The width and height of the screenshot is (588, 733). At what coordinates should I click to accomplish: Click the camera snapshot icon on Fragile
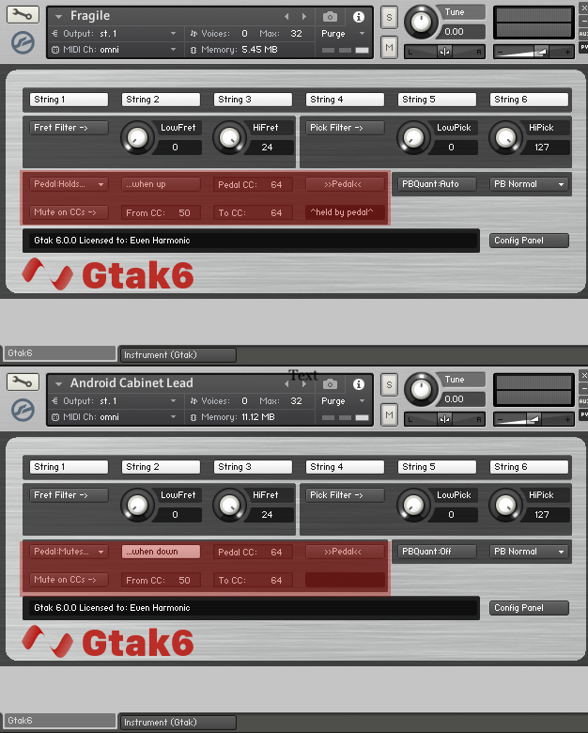point(330,17)
